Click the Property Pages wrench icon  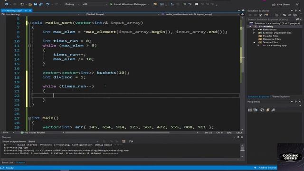point(274,110)
